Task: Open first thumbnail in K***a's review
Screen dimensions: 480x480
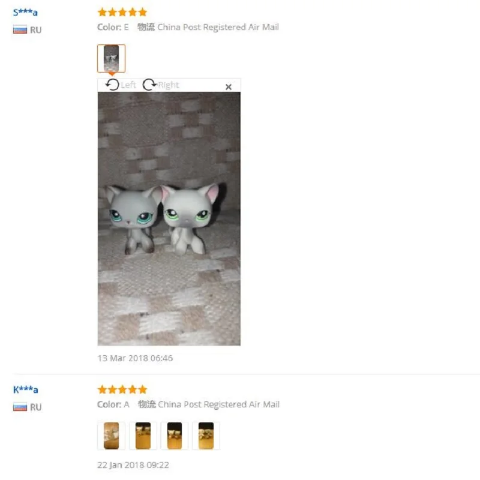Action: pos(111,436)
